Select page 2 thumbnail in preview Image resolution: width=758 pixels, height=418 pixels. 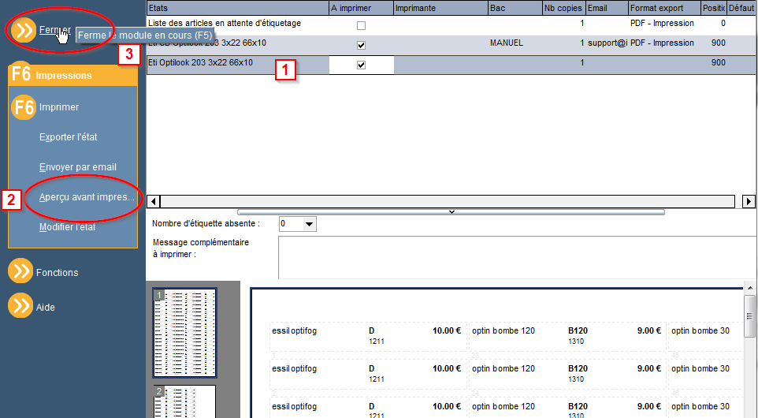tap(184, 401)
